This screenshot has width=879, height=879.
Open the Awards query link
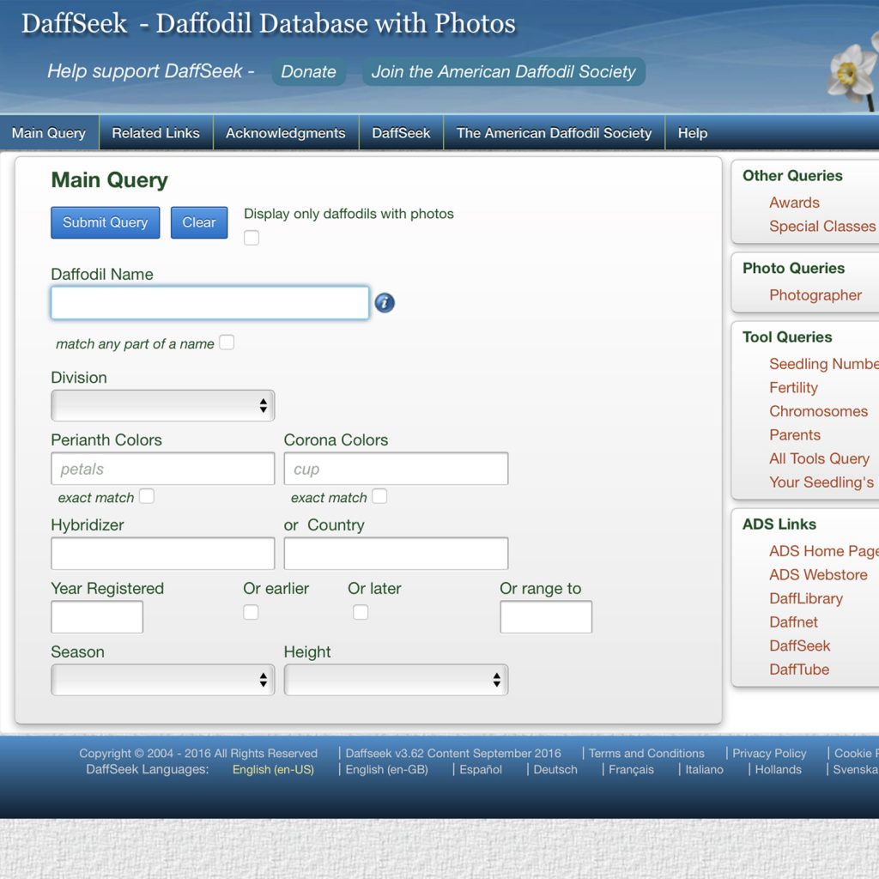click(x=794, y=203)
